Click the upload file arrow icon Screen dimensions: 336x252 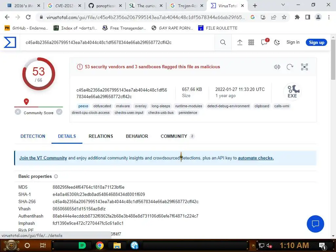point(240,42)
